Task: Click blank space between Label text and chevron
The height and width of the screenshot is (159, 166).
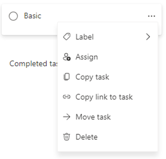Action: [120, 37]
